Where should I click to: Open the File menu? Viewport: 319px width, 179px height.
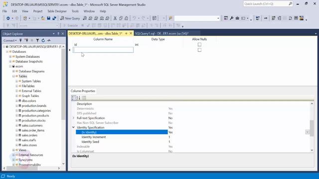point(4,11)
